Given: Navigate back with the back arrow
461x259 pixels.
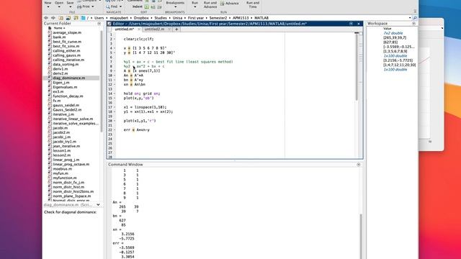Looking at the screenshot, I should pos(46,18).
